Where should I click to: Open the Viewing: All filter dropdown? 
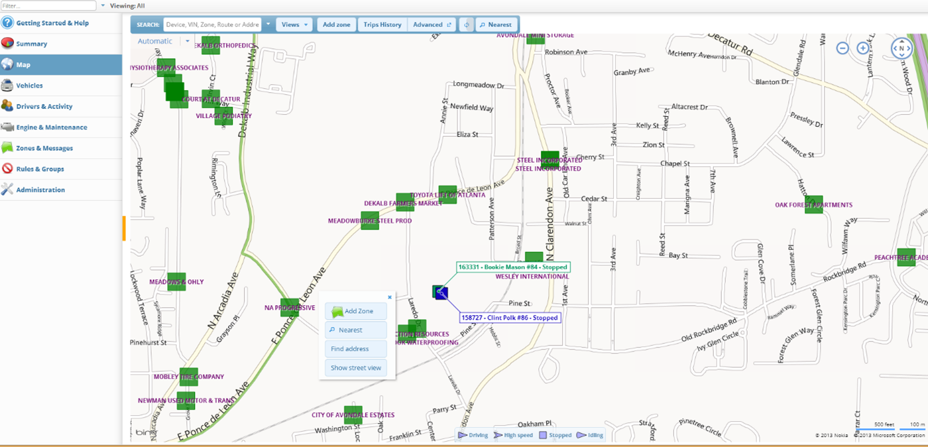point(103,6)
